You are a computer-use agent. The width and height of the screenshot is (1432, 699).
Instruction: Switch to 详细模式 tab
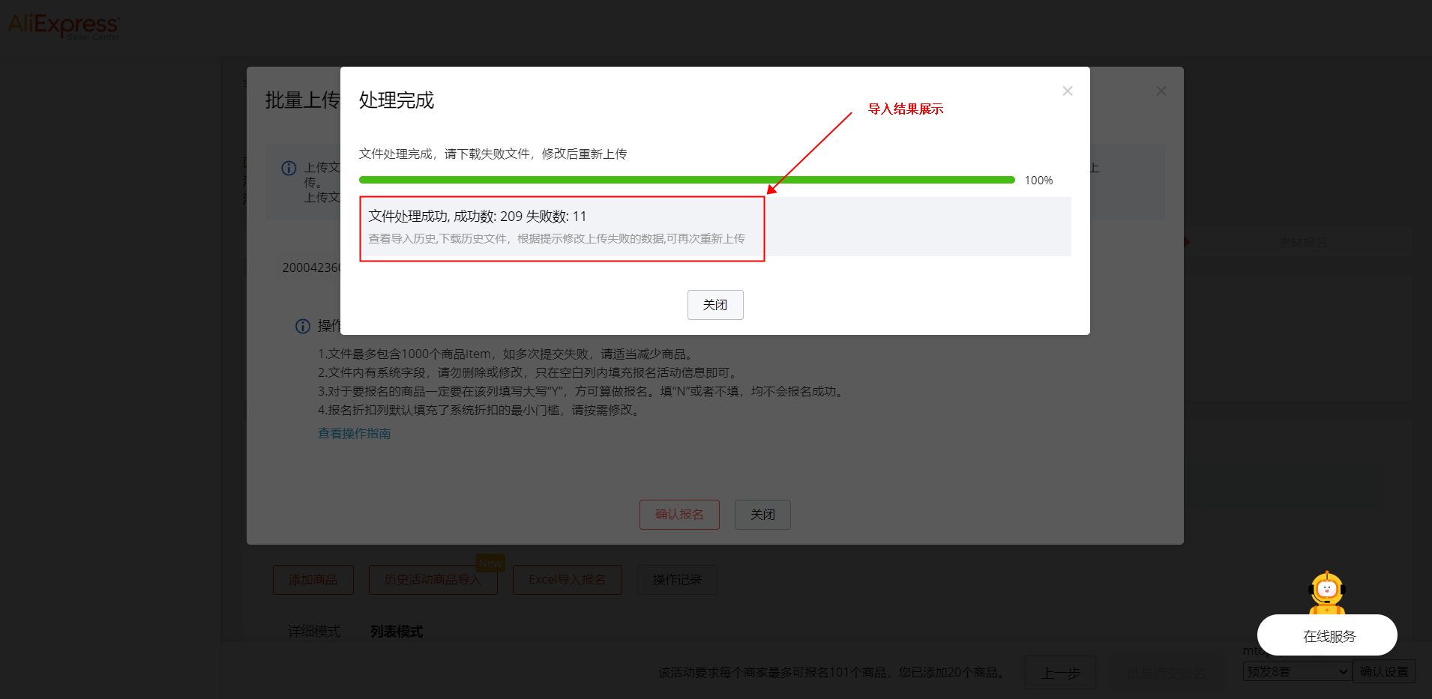(314, 632)
